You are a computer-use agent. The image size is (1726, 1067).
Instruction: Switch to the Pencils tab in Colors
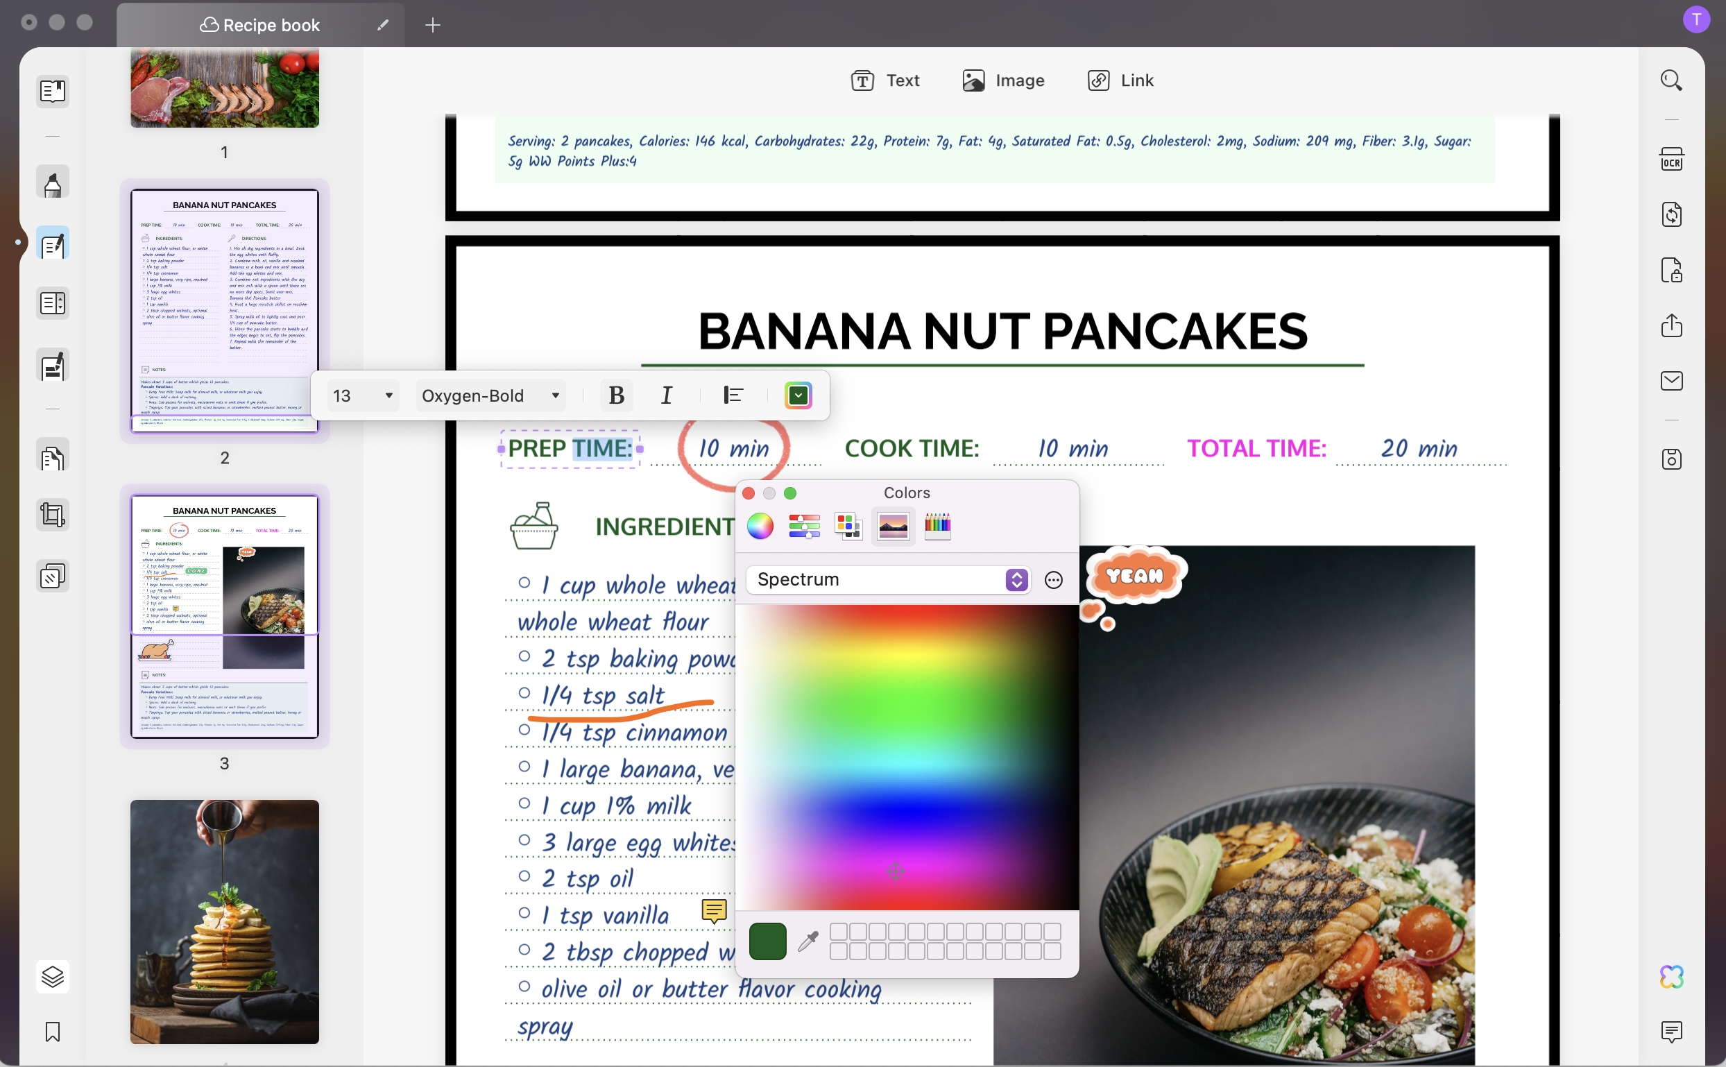(938, 526)
